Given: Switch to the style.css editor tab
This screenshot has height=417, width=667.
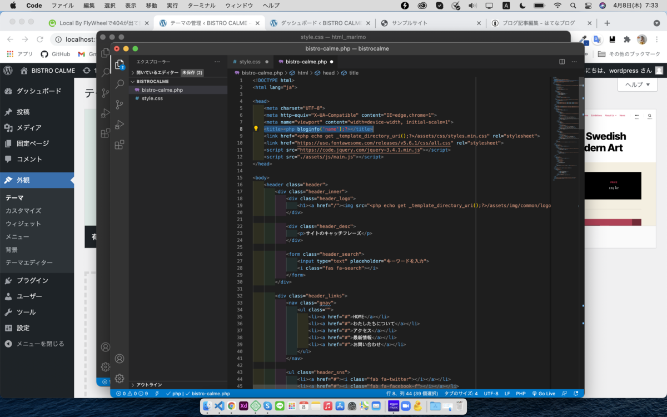Looking at the screenshot, I should [250, 62].
